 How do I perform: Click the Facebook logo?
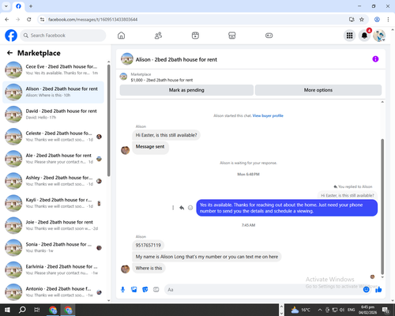click(x=11, y=36)
